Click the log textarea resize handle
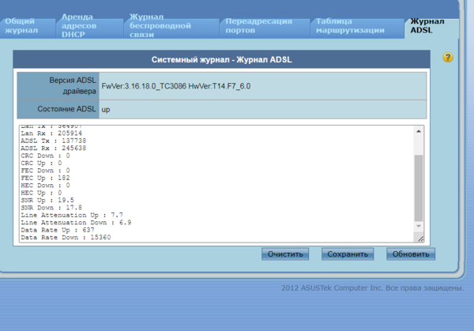The width and height of the screenshot is (474, 331). coord(420,239)
